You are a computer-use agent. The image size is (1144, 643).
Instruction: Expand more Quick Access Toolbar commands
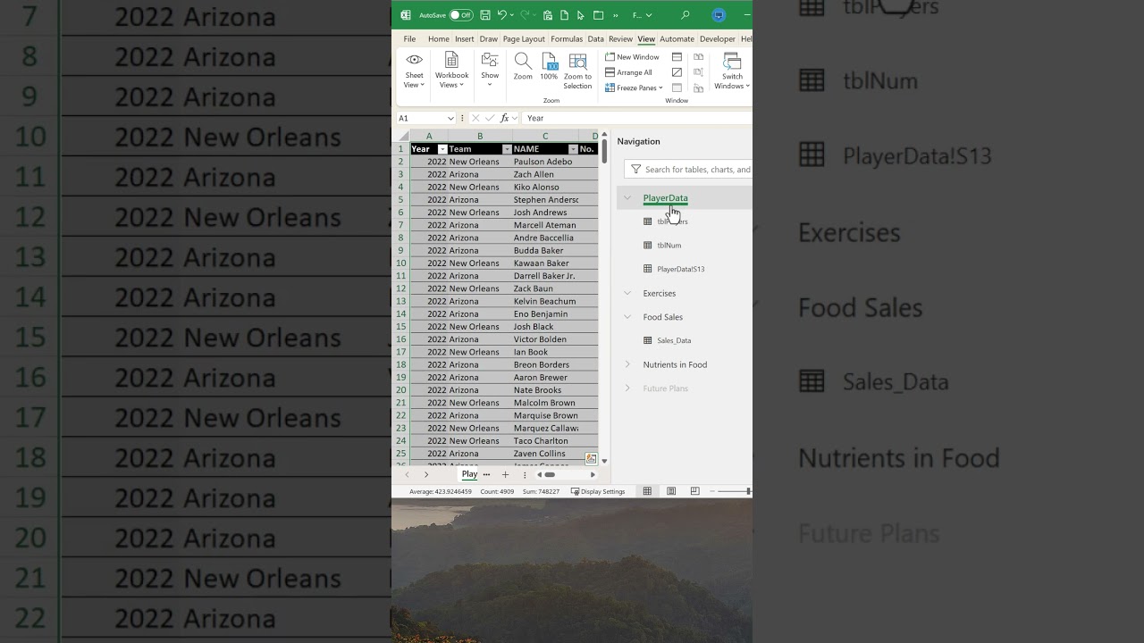(616, 15)
